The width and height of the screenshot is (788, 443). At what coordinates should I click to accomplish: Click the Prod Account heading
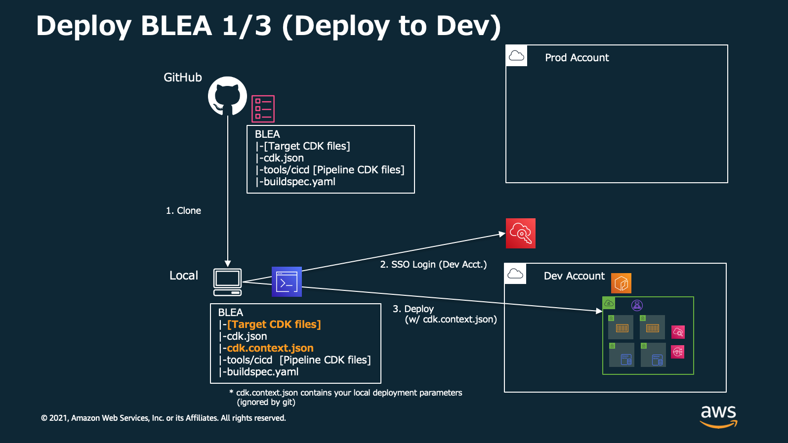(x=577, y=58)
